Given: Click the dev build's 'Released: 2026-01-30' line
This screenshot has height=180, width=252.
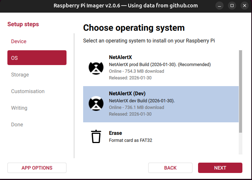Looking at the screenshot, I should click(130, 114).
